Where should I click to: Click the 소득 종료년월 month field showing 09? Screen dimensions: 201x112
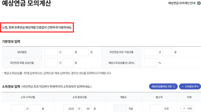tap(87, 109)
